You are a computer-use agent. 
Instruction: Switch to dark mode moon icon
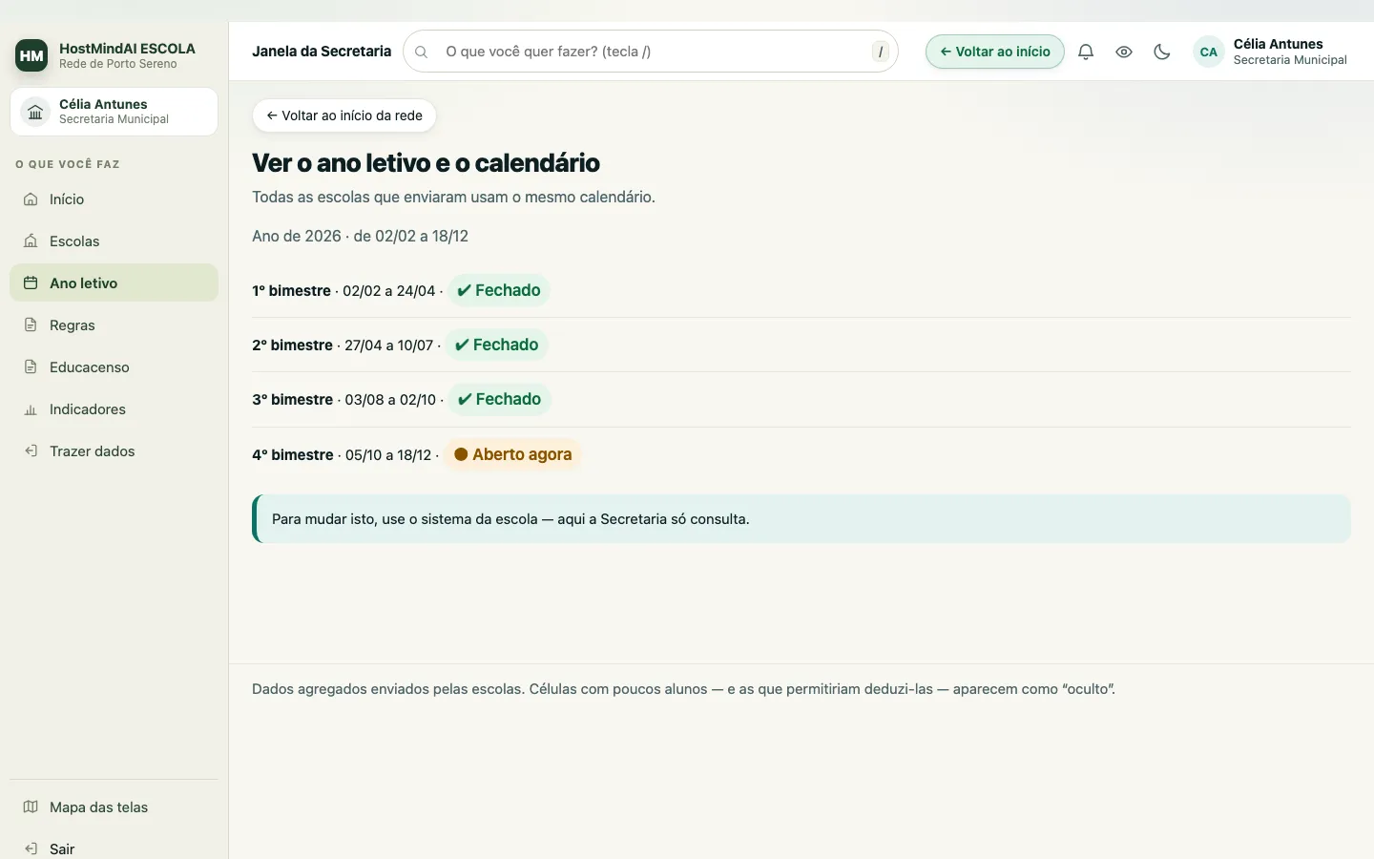(1162, 52)
